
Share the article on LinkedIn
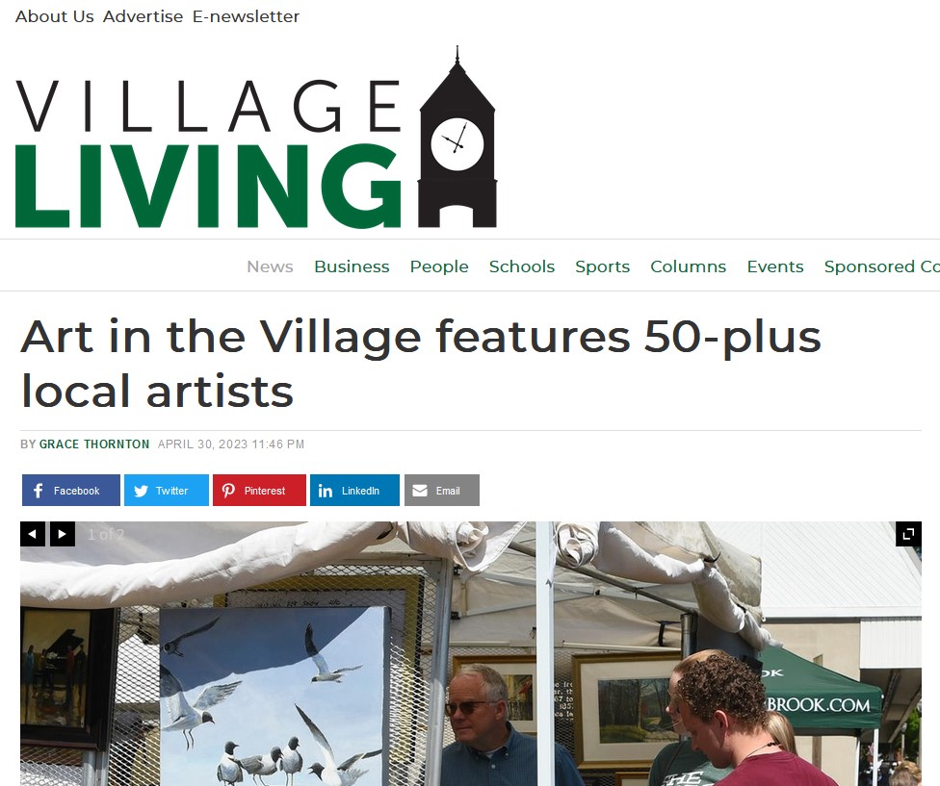pyautogui.click(x=354, y=491)
